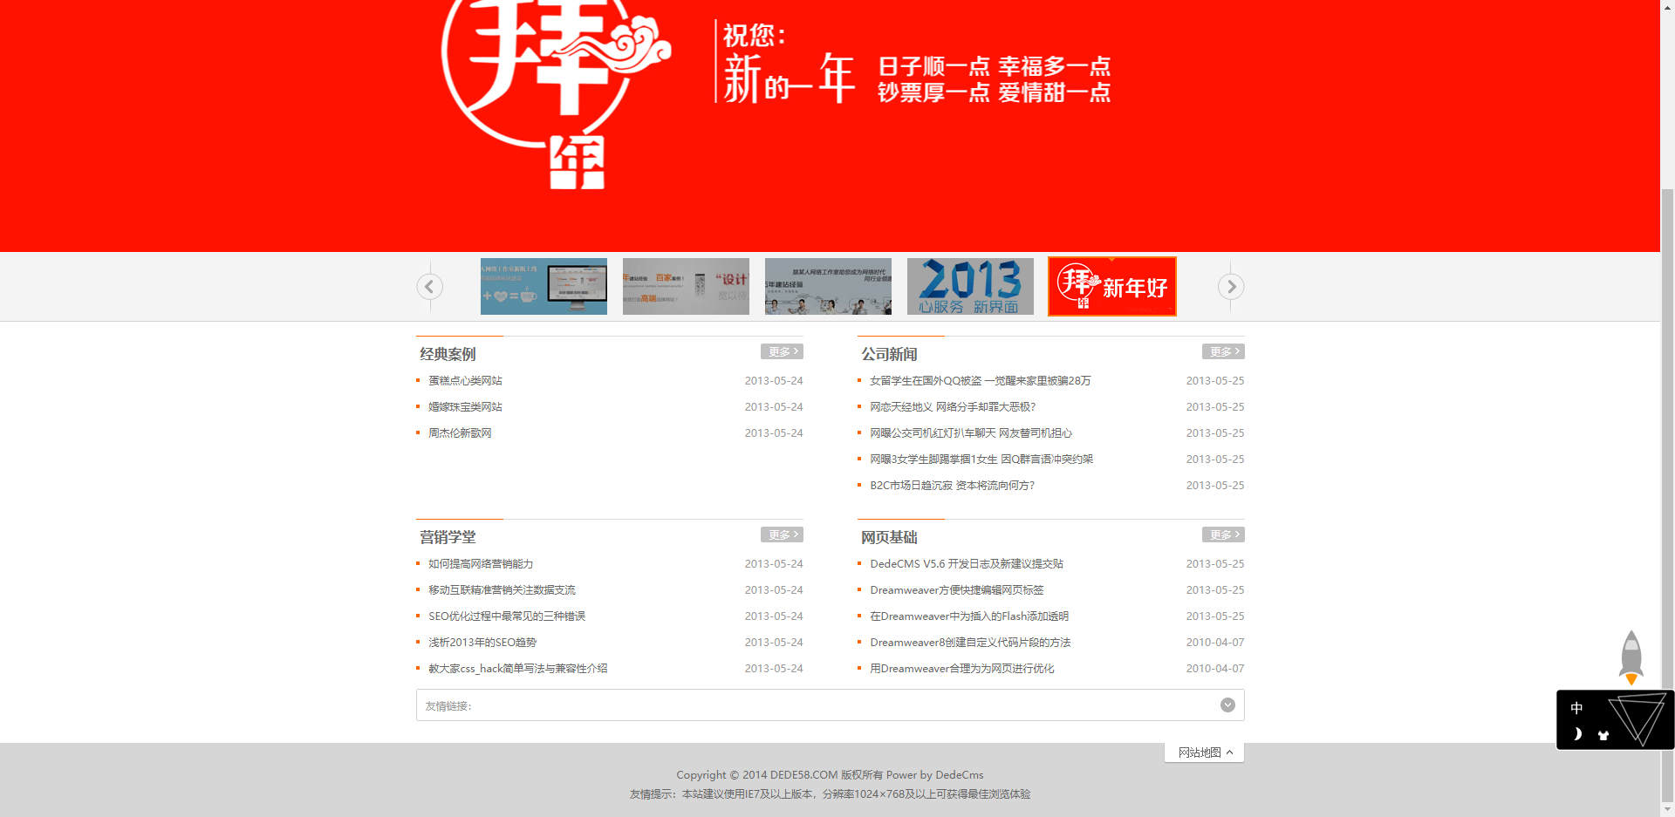Viewport: 1675px width, 817px height.
Task: Open article B2C市场日趋沉寂 资本将流向何方
Action: (952, 486)
